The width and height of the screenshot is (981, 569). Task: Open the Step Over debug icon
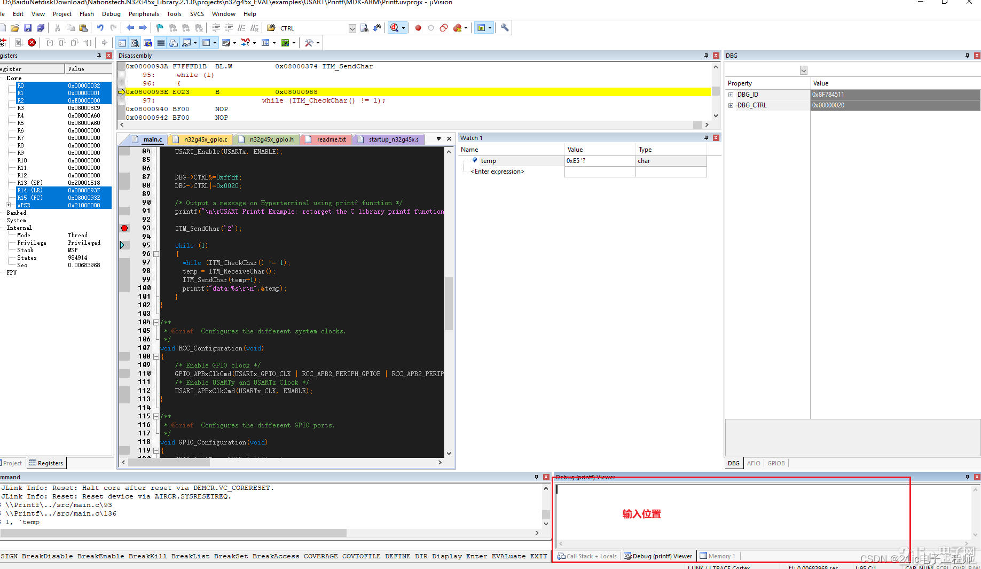tap(61, 43)
